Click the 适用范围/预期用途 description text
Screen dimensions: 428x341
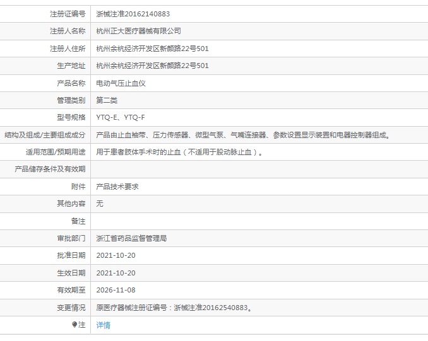[179, 152]
